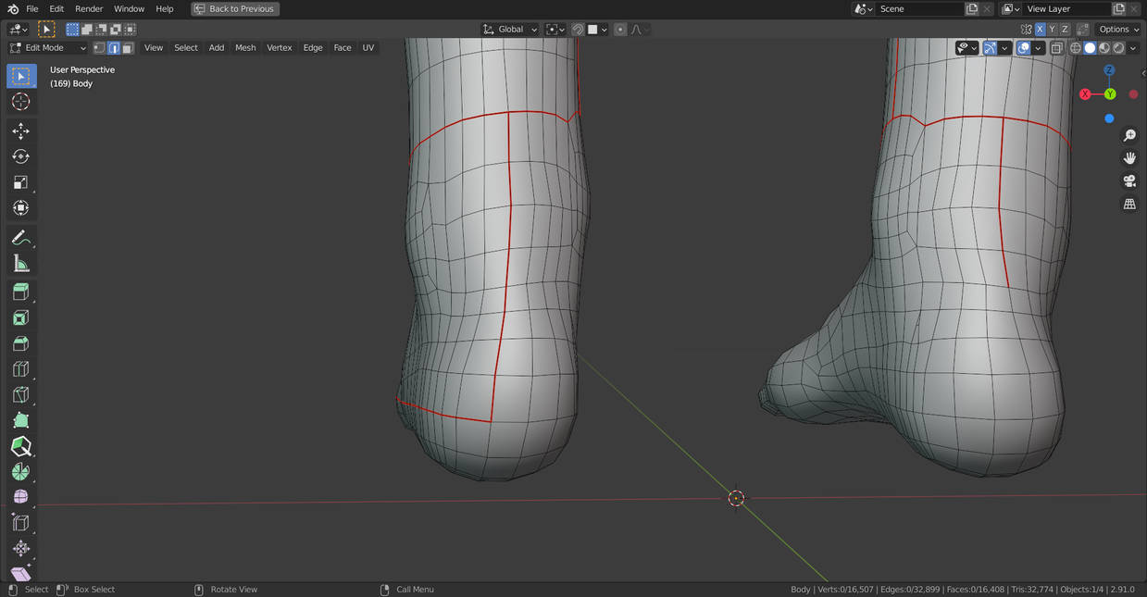
Task: Click the Back to Previous button
Action: [235, 9]
